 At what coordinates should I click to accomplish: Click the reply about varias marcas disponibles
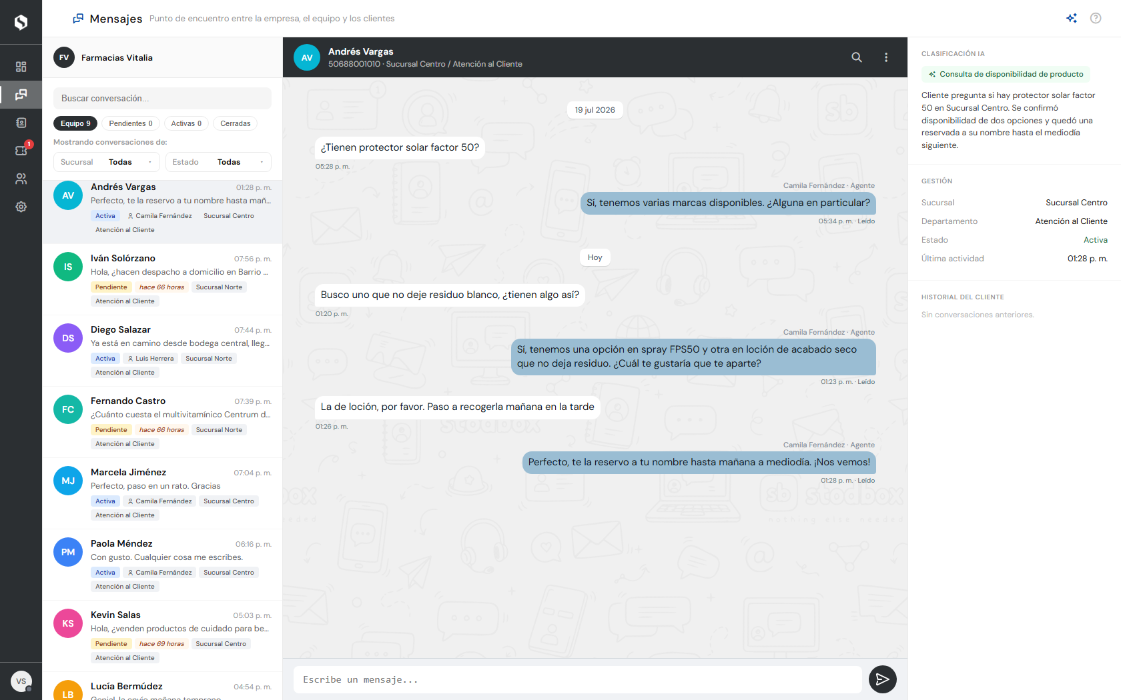pyautogui.click(x=728, y=203)
